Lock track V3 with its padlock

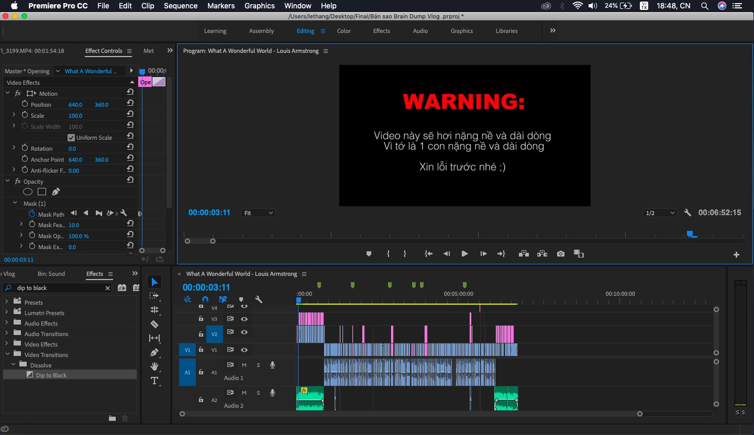pyautogui.click(x=201, y=319)
